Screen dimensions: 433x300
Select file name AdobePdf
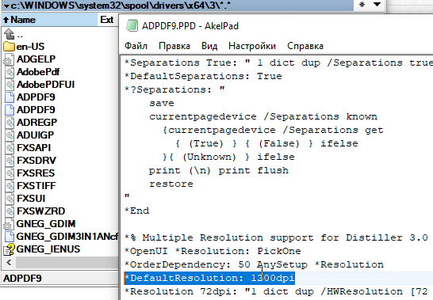click(x=38, y=72)
